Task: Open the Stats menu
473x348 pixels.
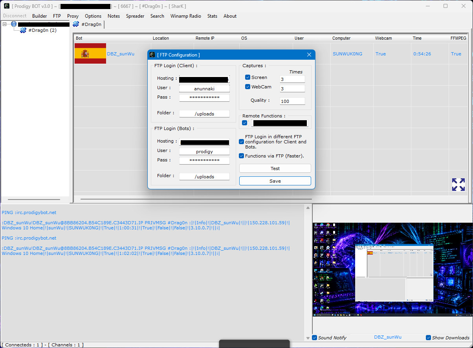Action: [x=212, y=16]
